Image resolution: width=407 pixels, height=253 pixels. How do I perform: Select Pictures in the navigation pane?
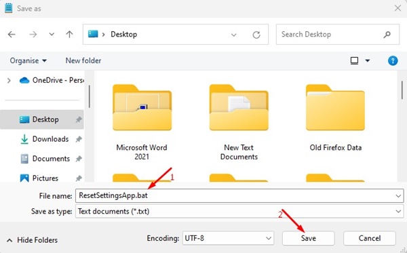[x=39, y=178]
